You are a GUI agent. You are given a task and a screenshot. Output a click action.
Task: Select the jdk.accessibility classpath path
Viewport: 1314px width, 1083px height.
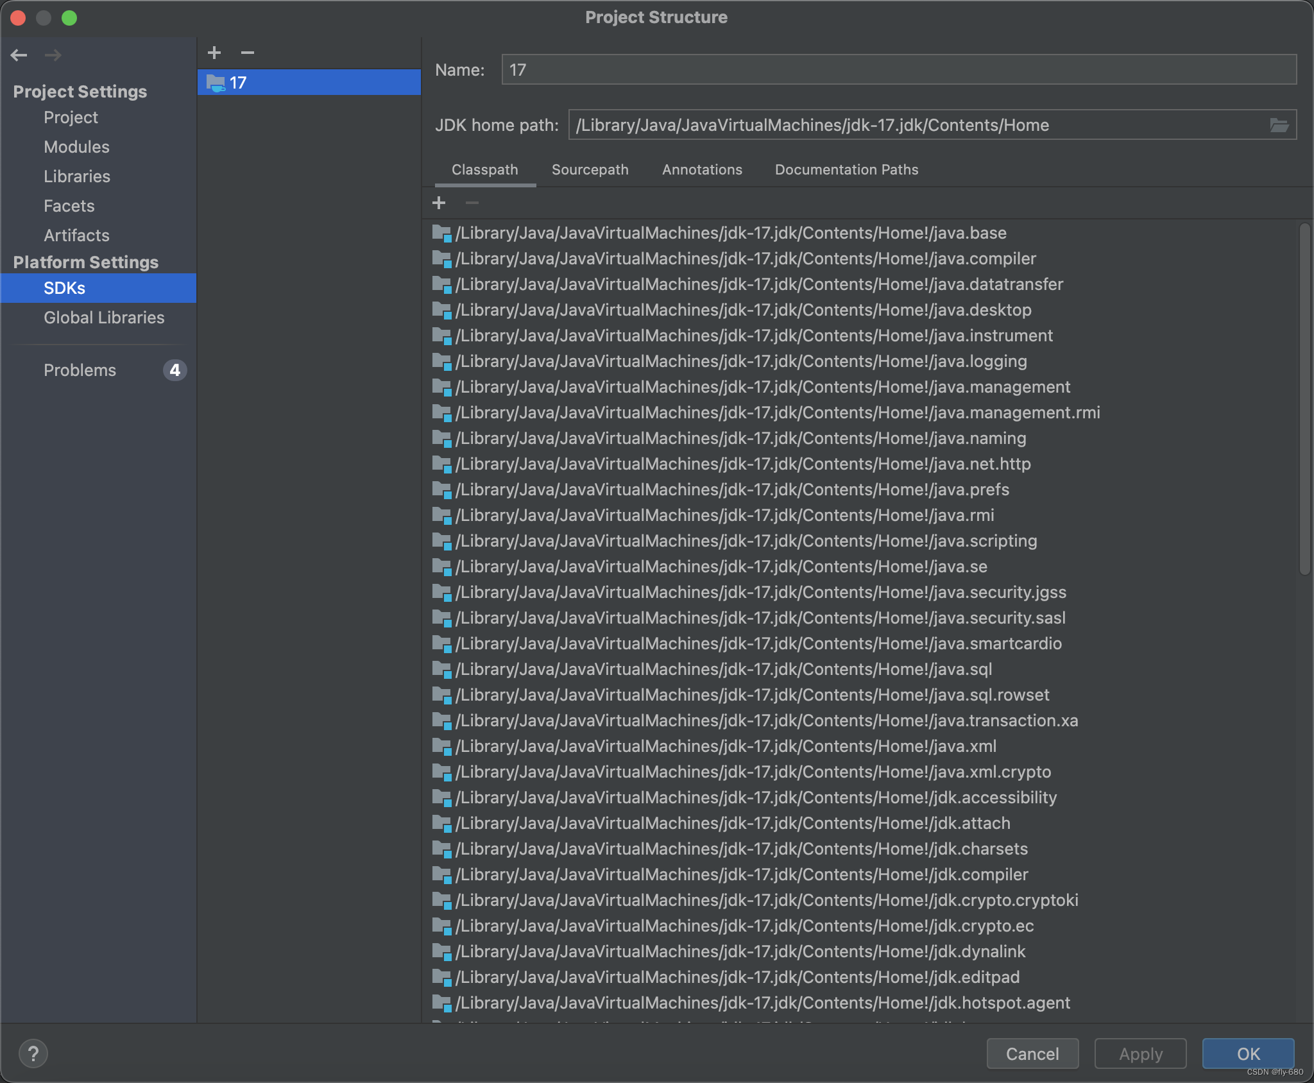(756, 797)
